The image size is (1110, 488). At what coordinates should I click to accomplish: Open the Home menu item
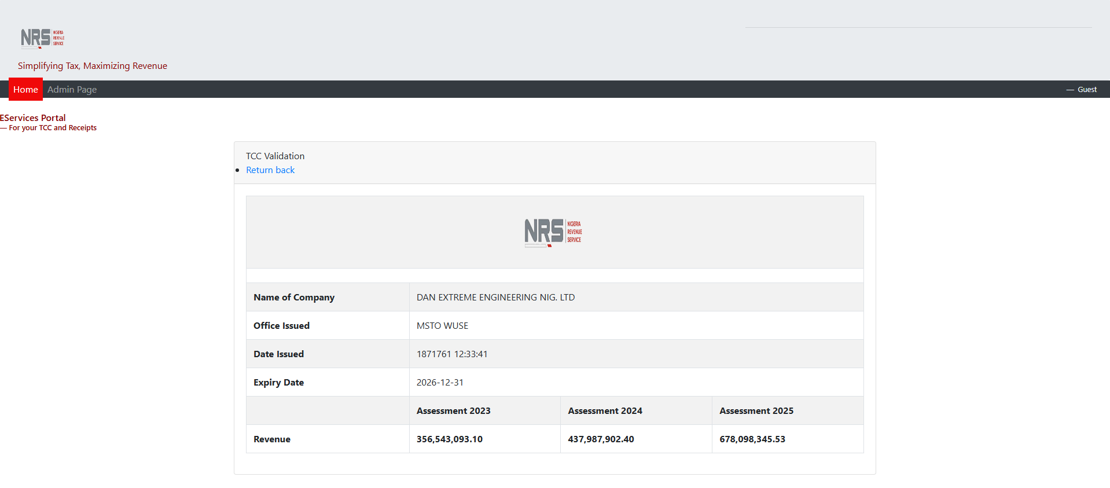coord(25,89)
